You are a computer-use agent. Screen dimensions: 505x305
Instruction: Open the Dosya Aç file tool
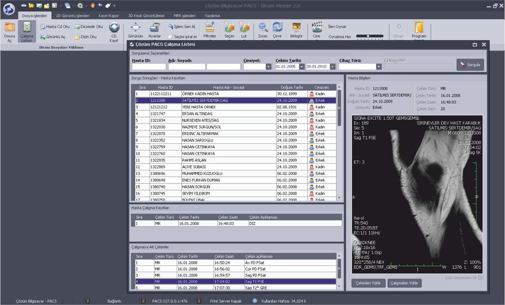coord(10,31)
